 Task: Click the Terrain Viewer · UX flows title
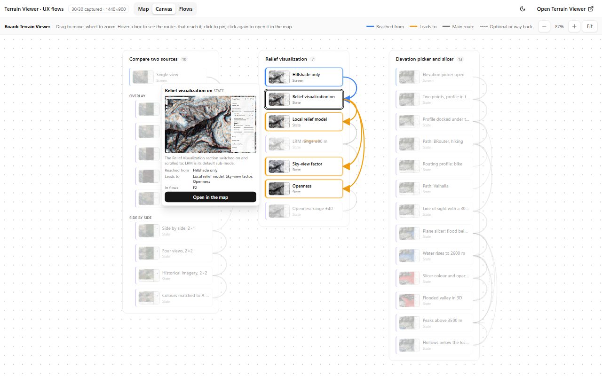click(x=34, y=9)
